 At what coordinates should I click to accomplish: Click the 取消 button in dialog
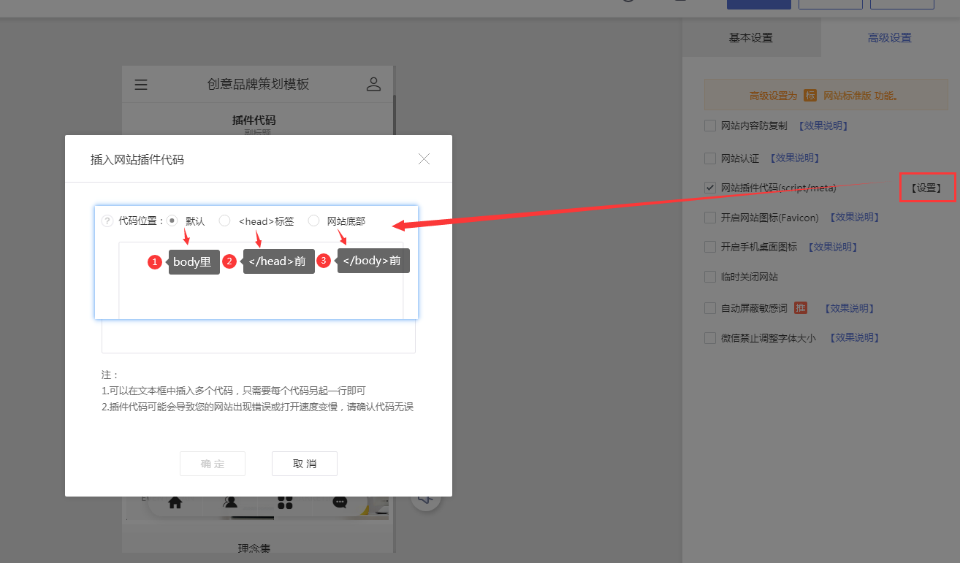pos(305,464)
